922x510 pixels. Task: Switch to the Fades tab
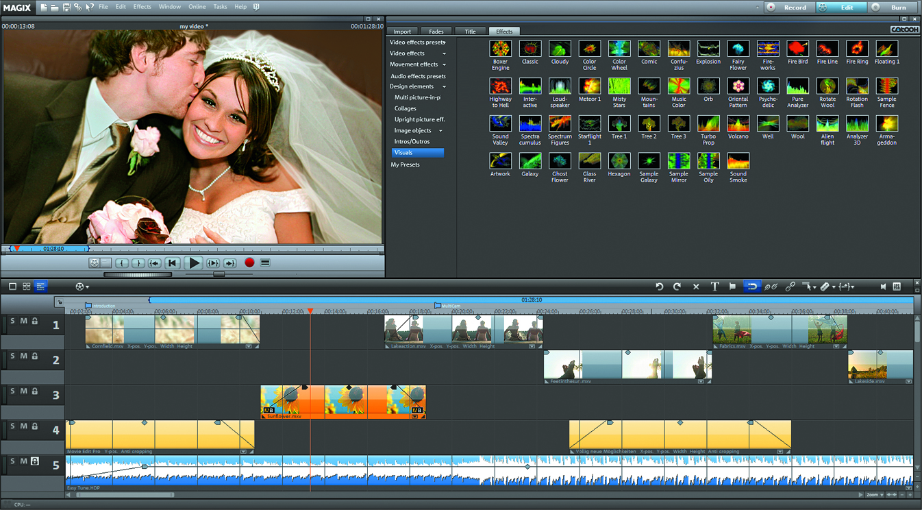pyautogui.click(x=436, y=32)
